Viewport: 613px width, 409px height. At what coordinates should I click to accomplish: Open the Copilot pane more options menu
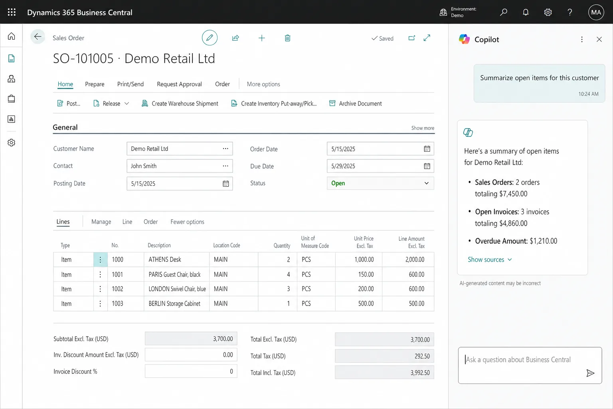pyautogui.click(x=582, y=39)
